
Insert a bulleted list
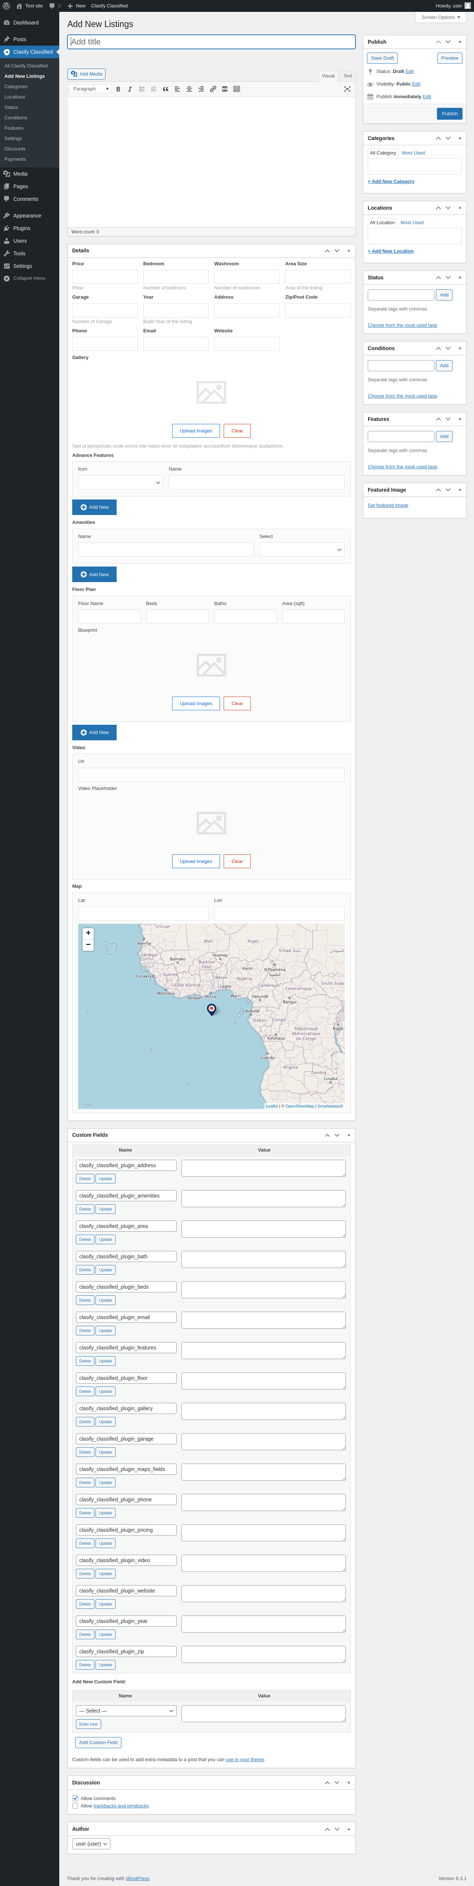pos(142,89)
